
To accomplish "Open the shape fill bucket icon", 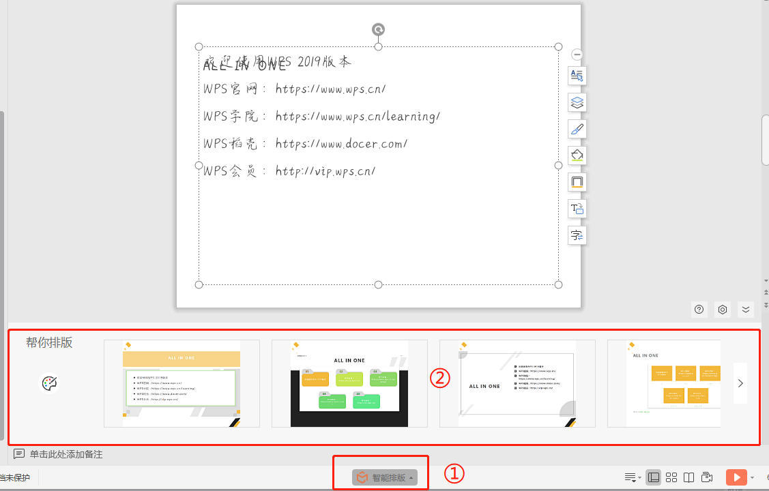I will (x=577, y=155).
